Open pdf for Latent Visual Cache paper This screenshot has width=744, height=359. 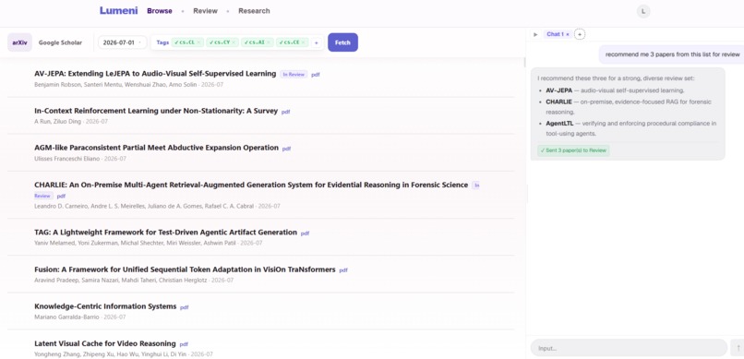point(184,344)
